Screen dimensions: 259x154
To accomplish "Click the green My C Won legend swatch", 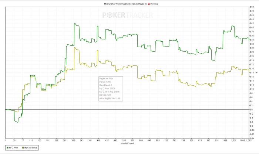I will (7, 148).
